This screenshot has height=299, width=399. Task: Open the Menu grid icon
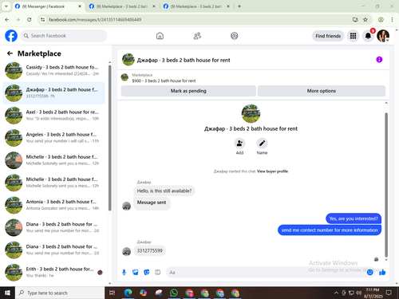pyautogui.click(x=353, y=36)
